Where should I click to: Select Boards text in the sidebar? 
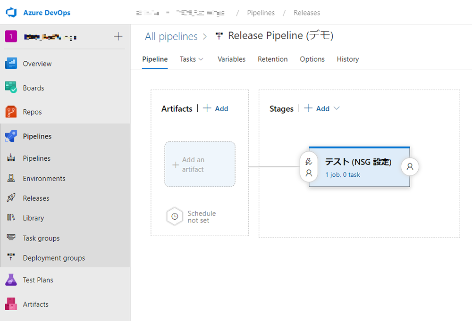pos(34,88)
